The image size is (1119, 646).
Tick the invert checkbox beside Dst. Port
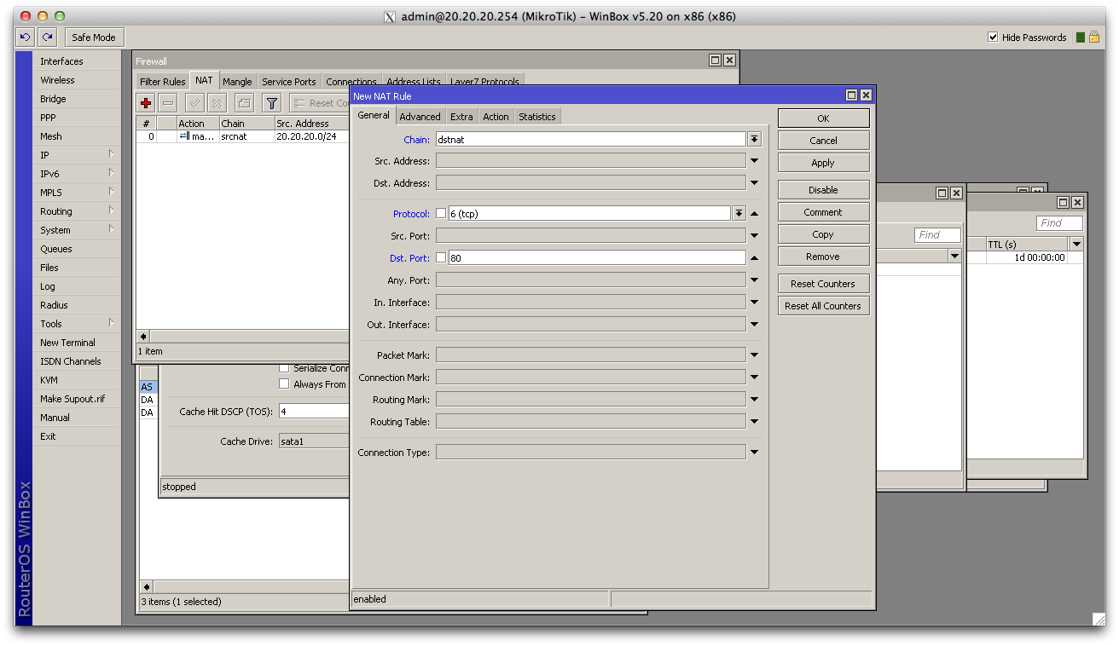[x=441, y=257]
